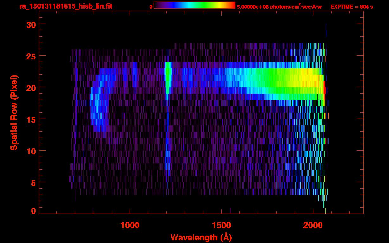Click the rainbow color scale bar
389x243 pixels.
click(194, 5)
